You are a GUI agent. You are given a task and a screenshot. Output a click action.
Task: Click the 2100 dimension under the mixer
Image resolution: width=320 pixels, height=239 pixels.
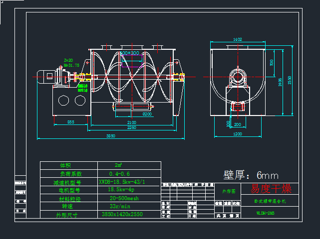[x=132, y=122]
